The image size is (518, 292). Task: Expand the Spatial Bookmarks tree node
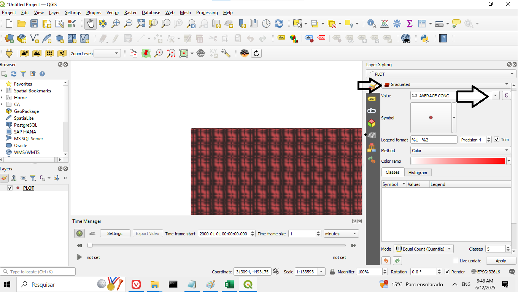[x=2, y=91]
